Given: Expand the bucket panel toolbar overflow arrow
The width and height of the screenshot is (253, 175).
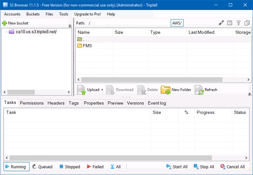Looking at the screenshot, I should pos(70,26).
